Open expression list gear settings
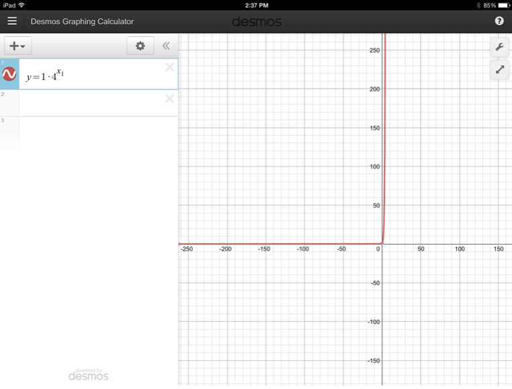The image size is (512, 389). [140, 46]
